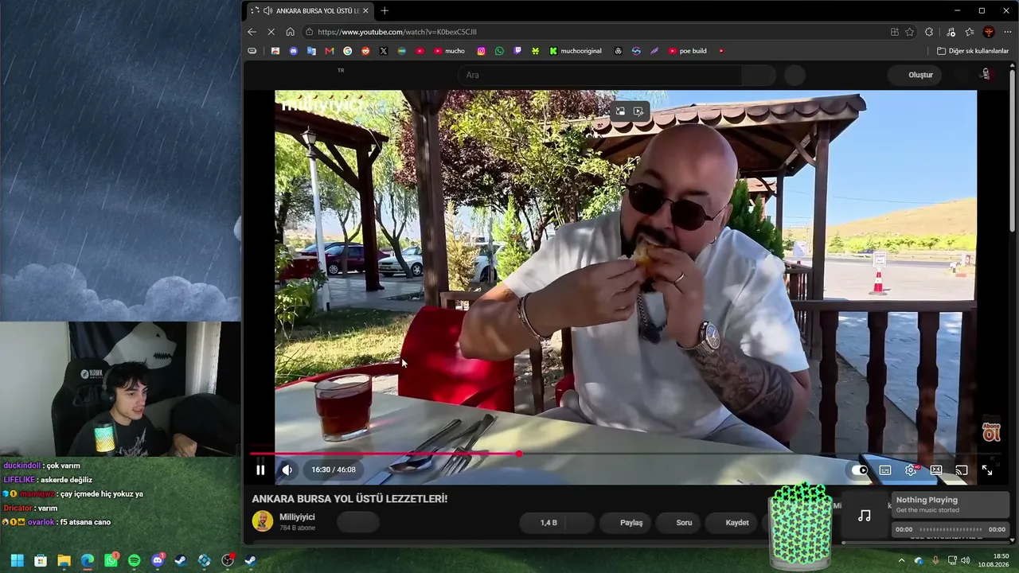Open Microsoft Store from the taskbar
Screen dimensions: 1019x573
pyautogui.click(x=41, y=560)
